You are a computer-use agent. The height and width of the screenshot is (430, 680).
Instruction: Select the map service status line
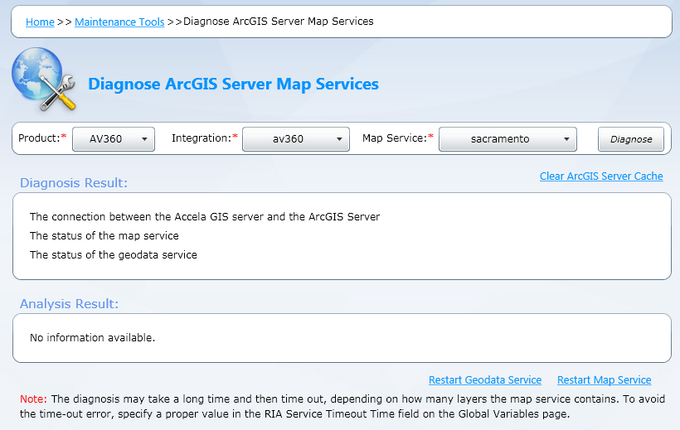(104, 235)
